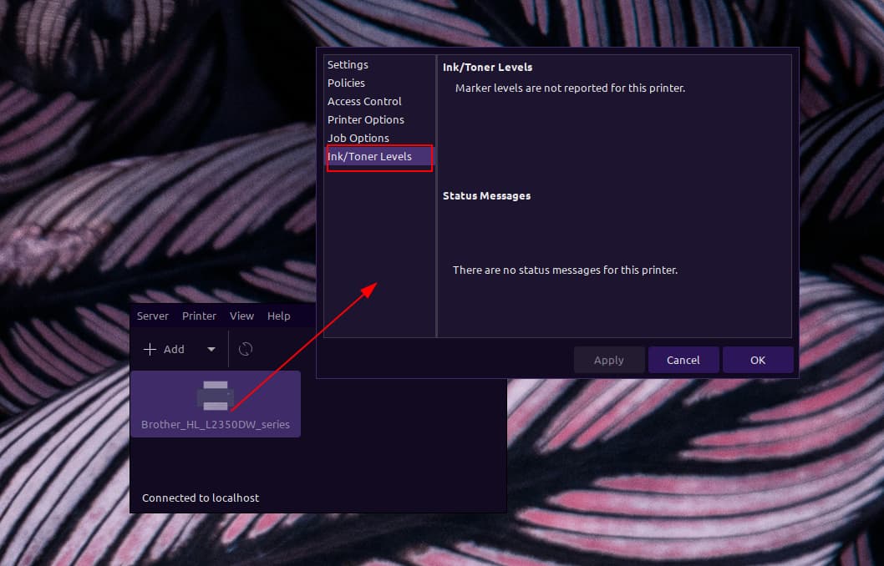
Task: Click the refresh icon in toolbar
Action: coord(246,349)
